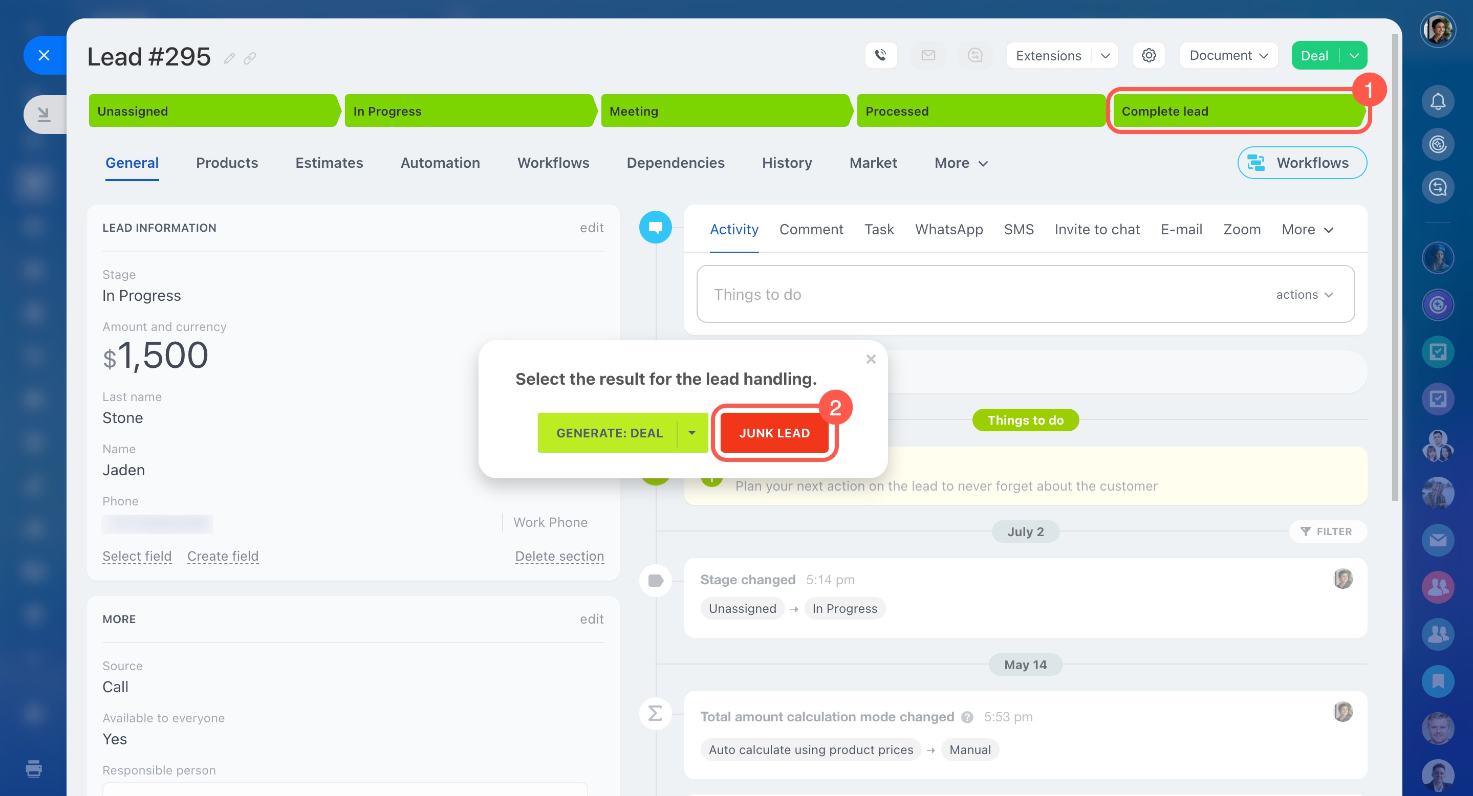
Task: Open the notifications bell in the sidebar
Action: click(1438, 102)
